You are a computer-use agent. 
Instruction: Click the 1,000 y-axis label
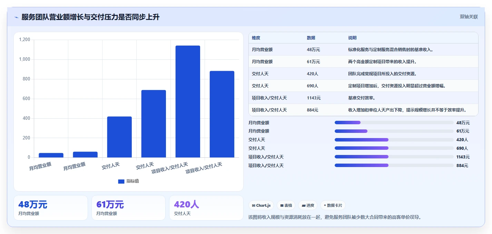24,59
